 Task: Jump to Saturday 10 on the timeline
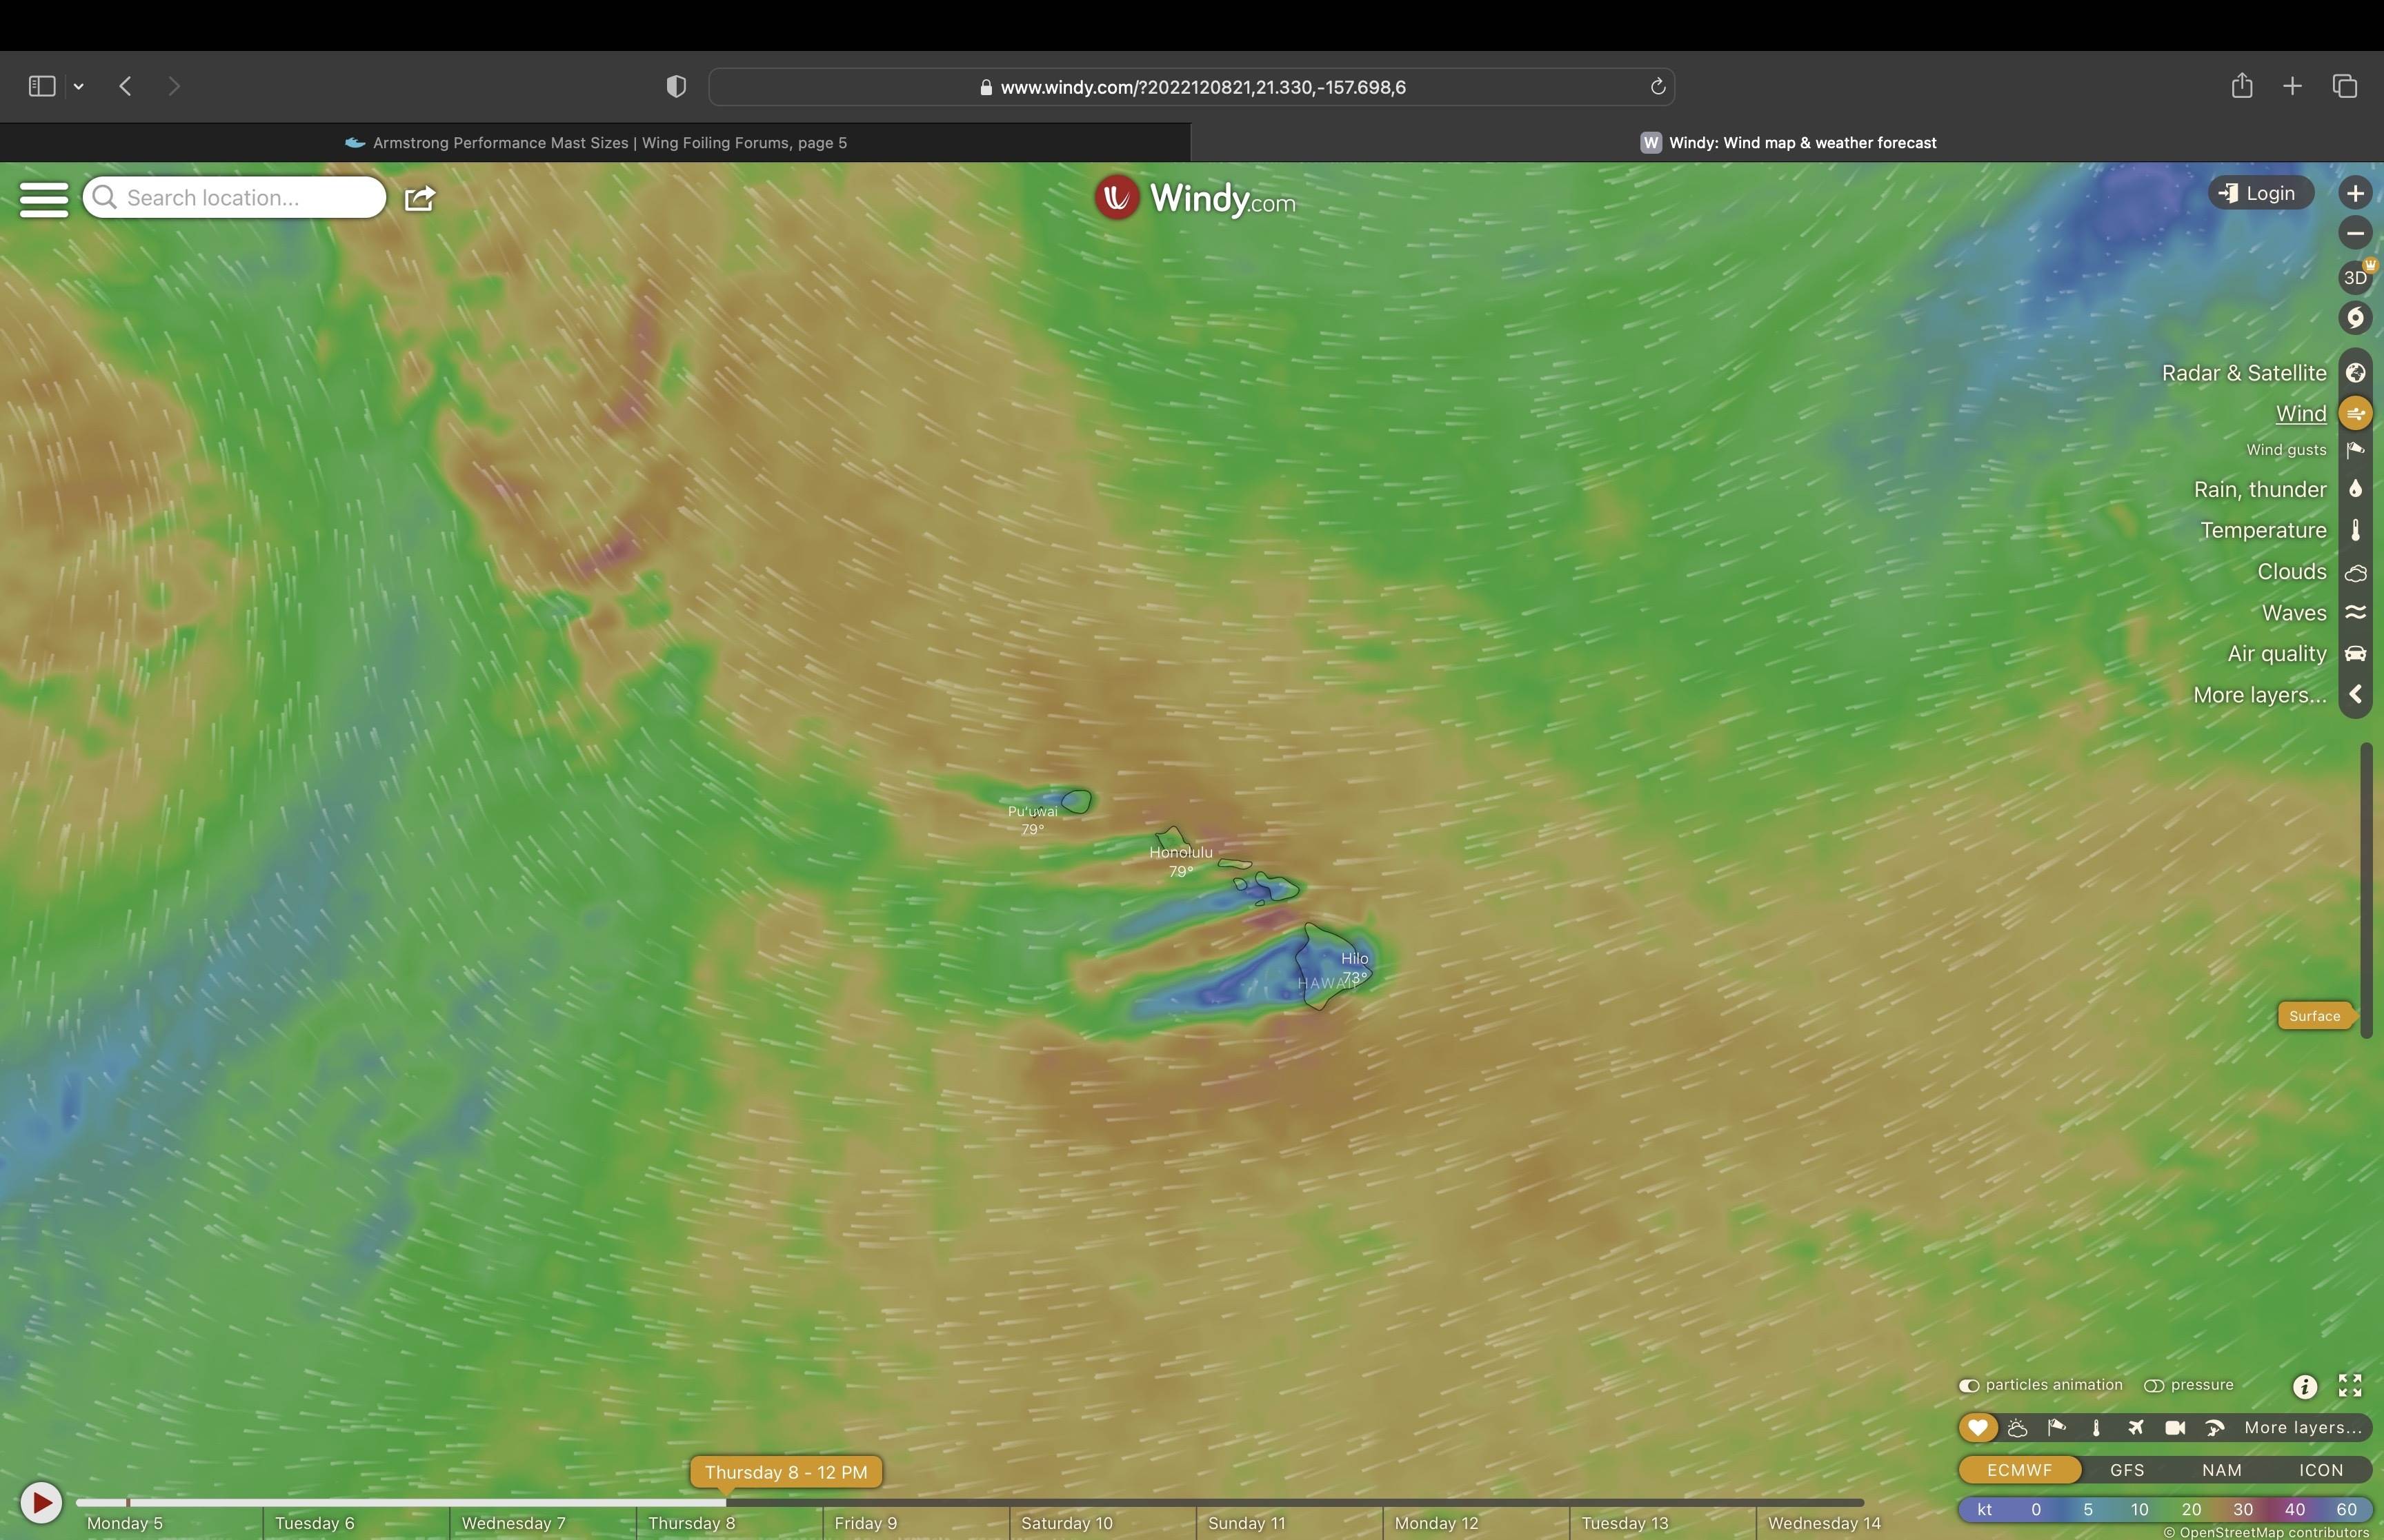point(1066,1523)
